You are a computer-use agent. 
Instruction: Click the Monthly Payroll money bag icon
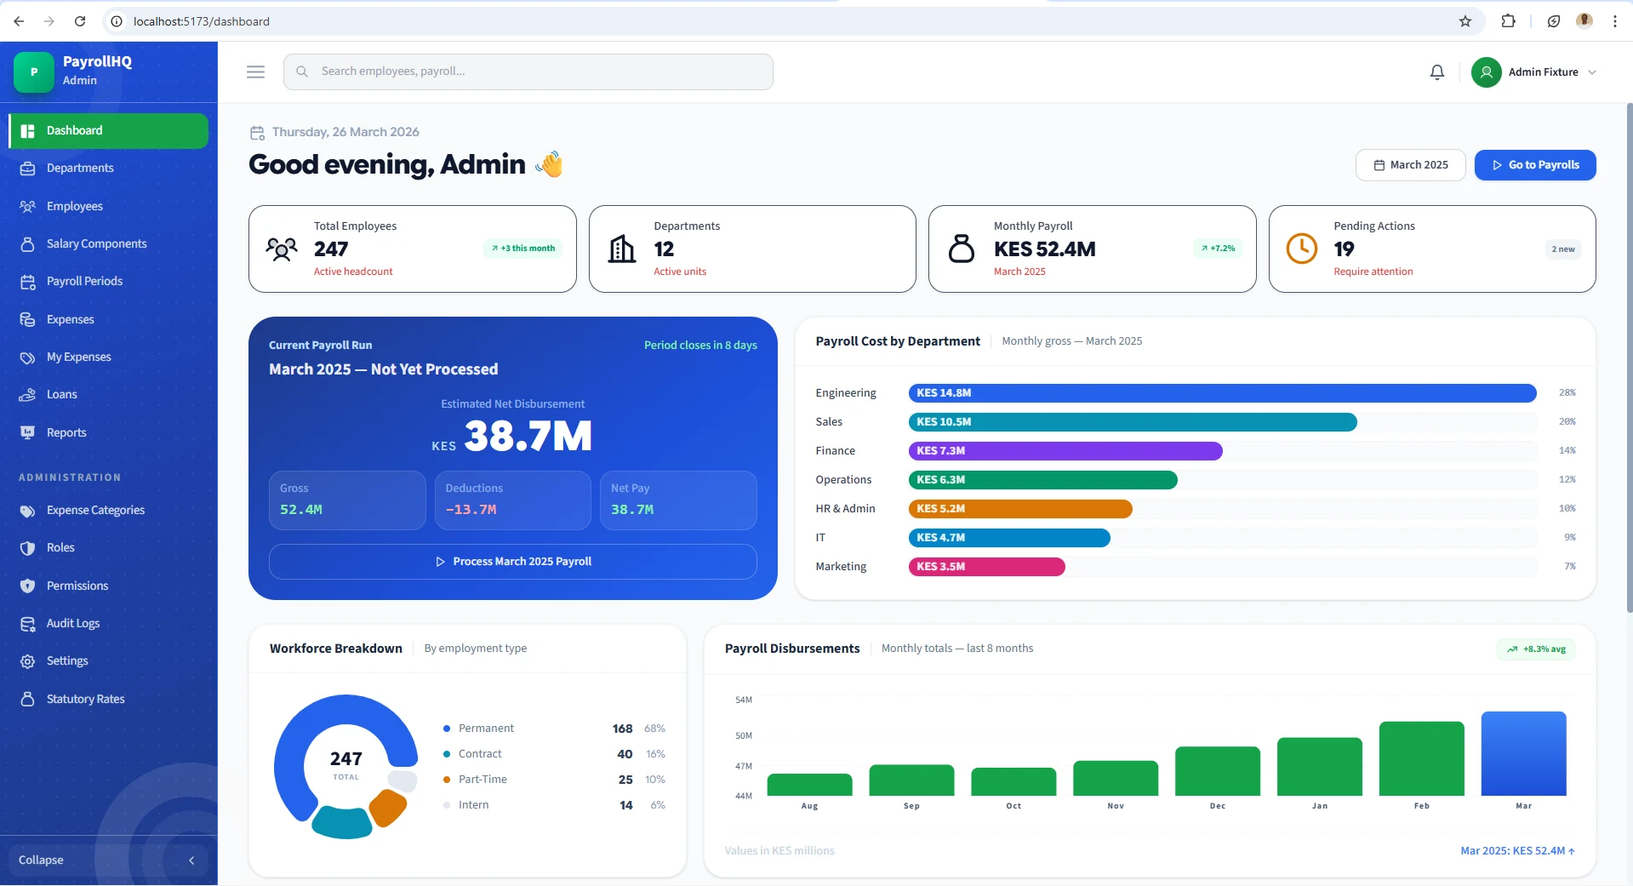[x=962, y=249]
